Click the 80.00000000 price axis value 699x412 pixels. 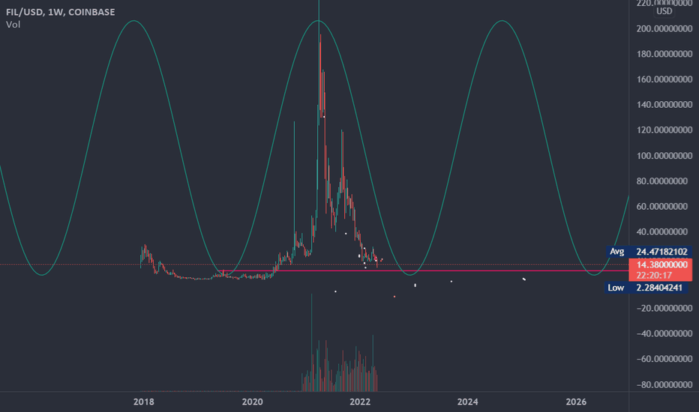pyautogui.click(x=662, y=181)
